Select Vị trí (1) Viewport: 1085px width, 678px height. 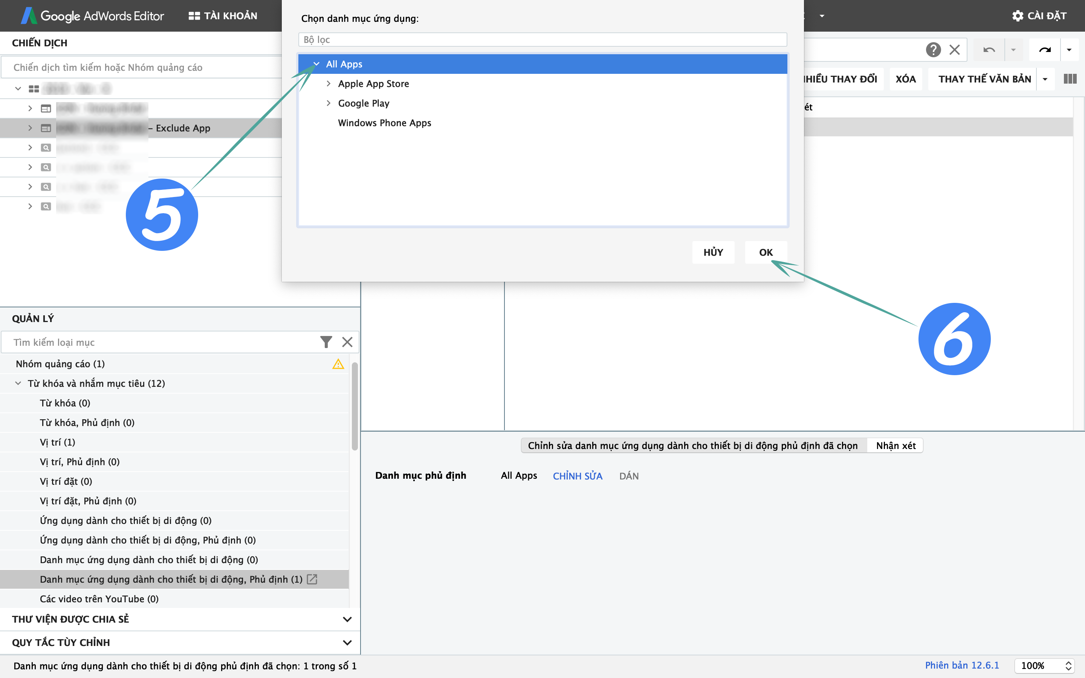(x=174, y=442)
